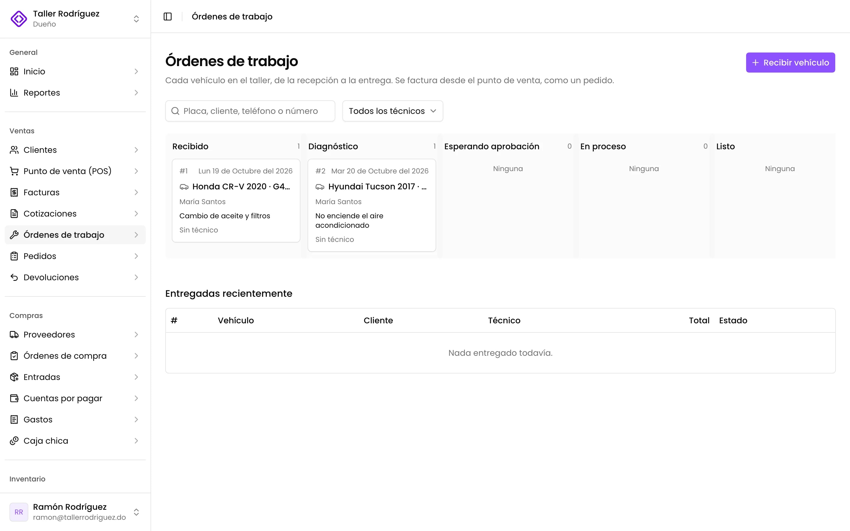The height and width of the screenshot is (531, 850).
Task: Click the Cotizaciones document icon
Action: point(14,214)
